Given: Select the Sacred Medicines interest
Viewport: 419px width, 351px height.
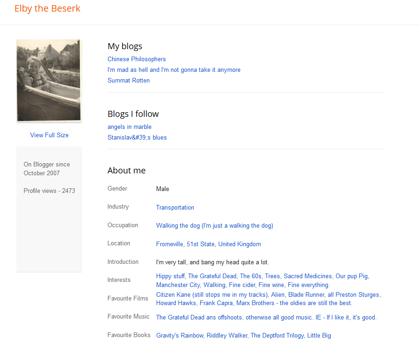Looking at the screenshot, I should pyautogui.click(x=308, y=276).
